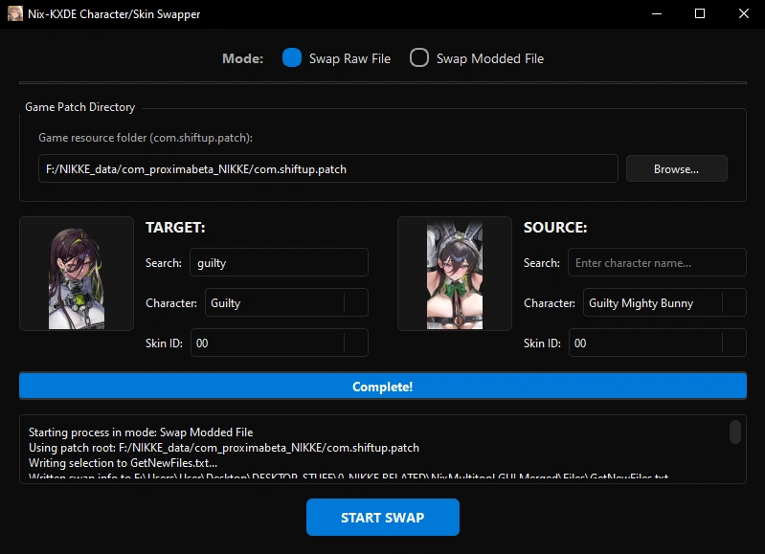
Task: Open the SOURCE Character dropdown Guilty Mighty Bunny
Action: pos(664,303)
